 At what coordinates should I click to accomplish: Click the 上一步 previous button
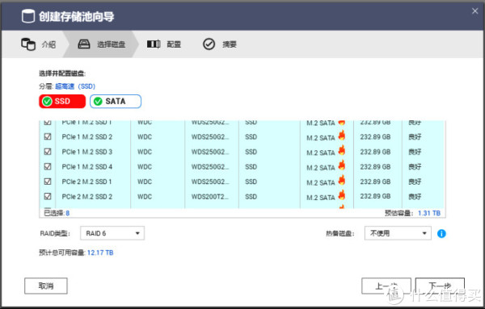386,286
